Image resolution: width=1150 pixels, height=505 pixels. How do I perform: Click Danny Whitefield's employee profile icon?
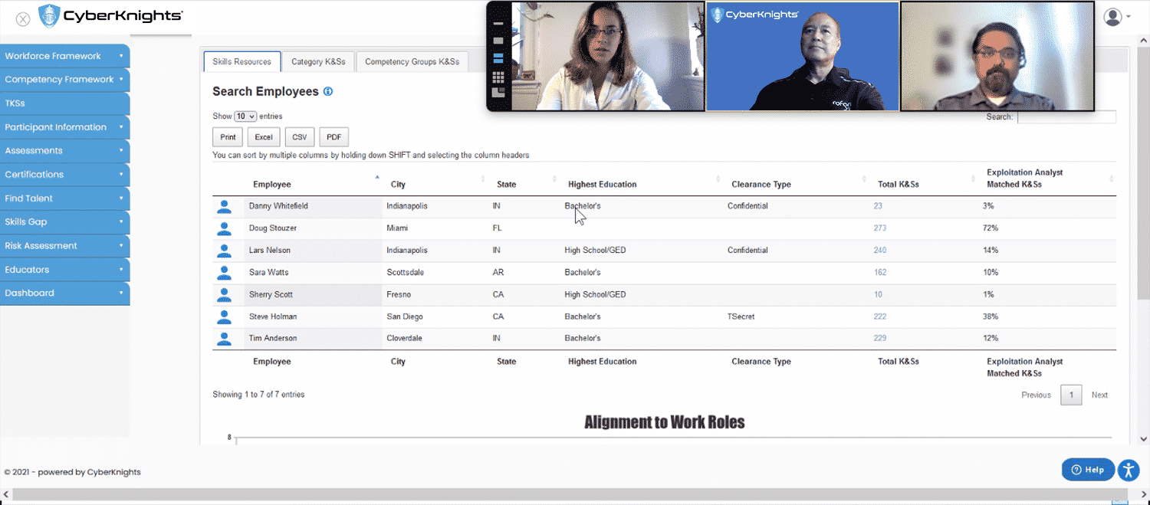224,206
